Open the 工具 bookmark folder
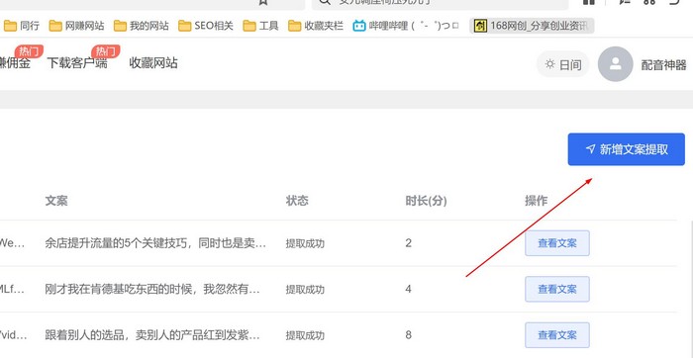The width and height of the screenshot is (693, 358). (x=260, y=26)
